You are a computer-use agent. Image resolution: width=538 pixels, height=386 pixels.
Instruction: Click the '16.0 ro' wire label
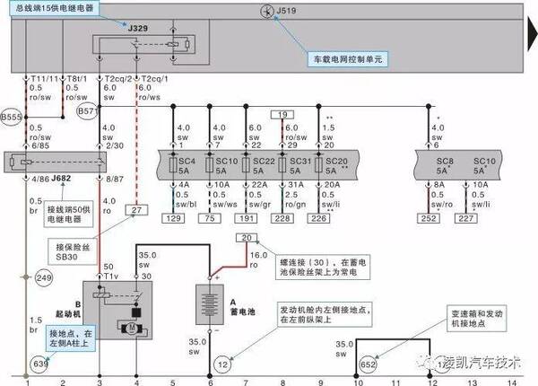click(x=258, y=260)
